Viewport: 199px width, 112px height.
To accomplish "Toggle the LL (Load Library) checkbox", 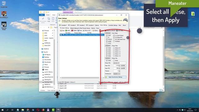I will click(114, 35).
